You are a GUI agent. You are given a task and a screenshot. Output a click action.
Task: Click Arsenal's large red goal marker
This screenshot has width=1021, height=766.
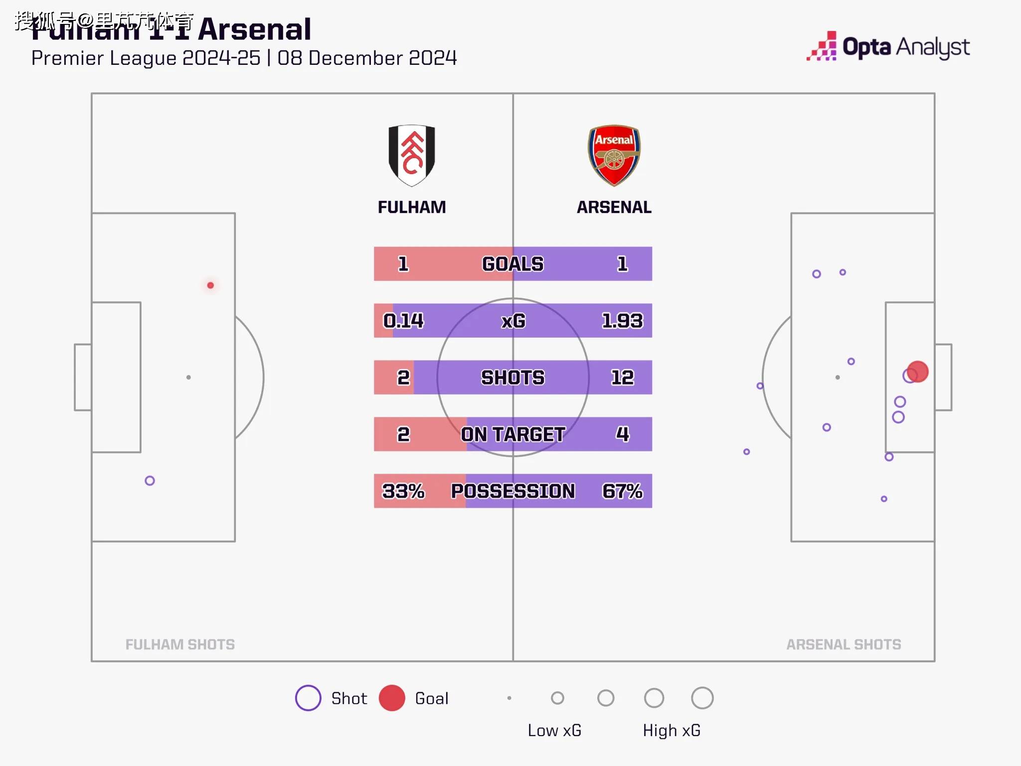click(x=917, y=372)
